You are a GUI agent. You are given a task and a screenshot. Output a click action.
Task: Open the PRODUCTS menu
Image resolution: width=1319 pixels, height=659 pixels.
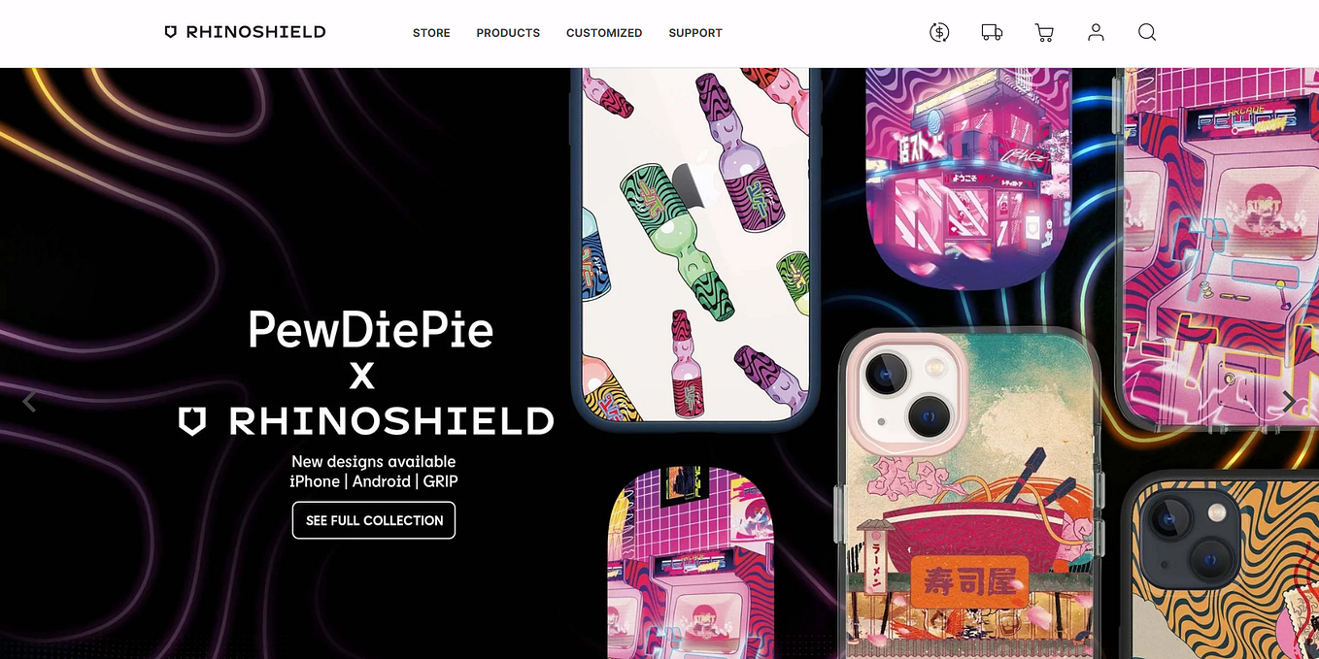508,33
